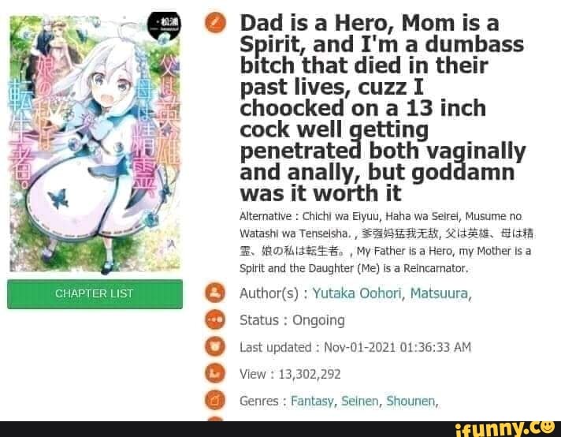Screen dimensions: 561x437
Task: Click the orange icon beside Last updated
Action: 215,346
